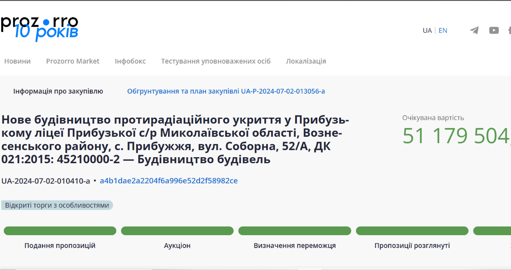This screenshot has width=511, height=270.
Task: Click the Подання пропозицій stage label
Action: click(x=60, y=246)
